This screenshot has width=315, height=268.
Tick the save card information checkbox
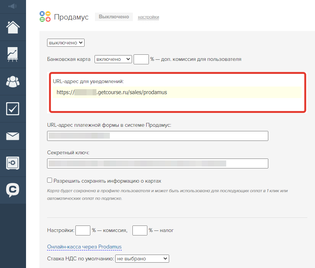(49, 180)
